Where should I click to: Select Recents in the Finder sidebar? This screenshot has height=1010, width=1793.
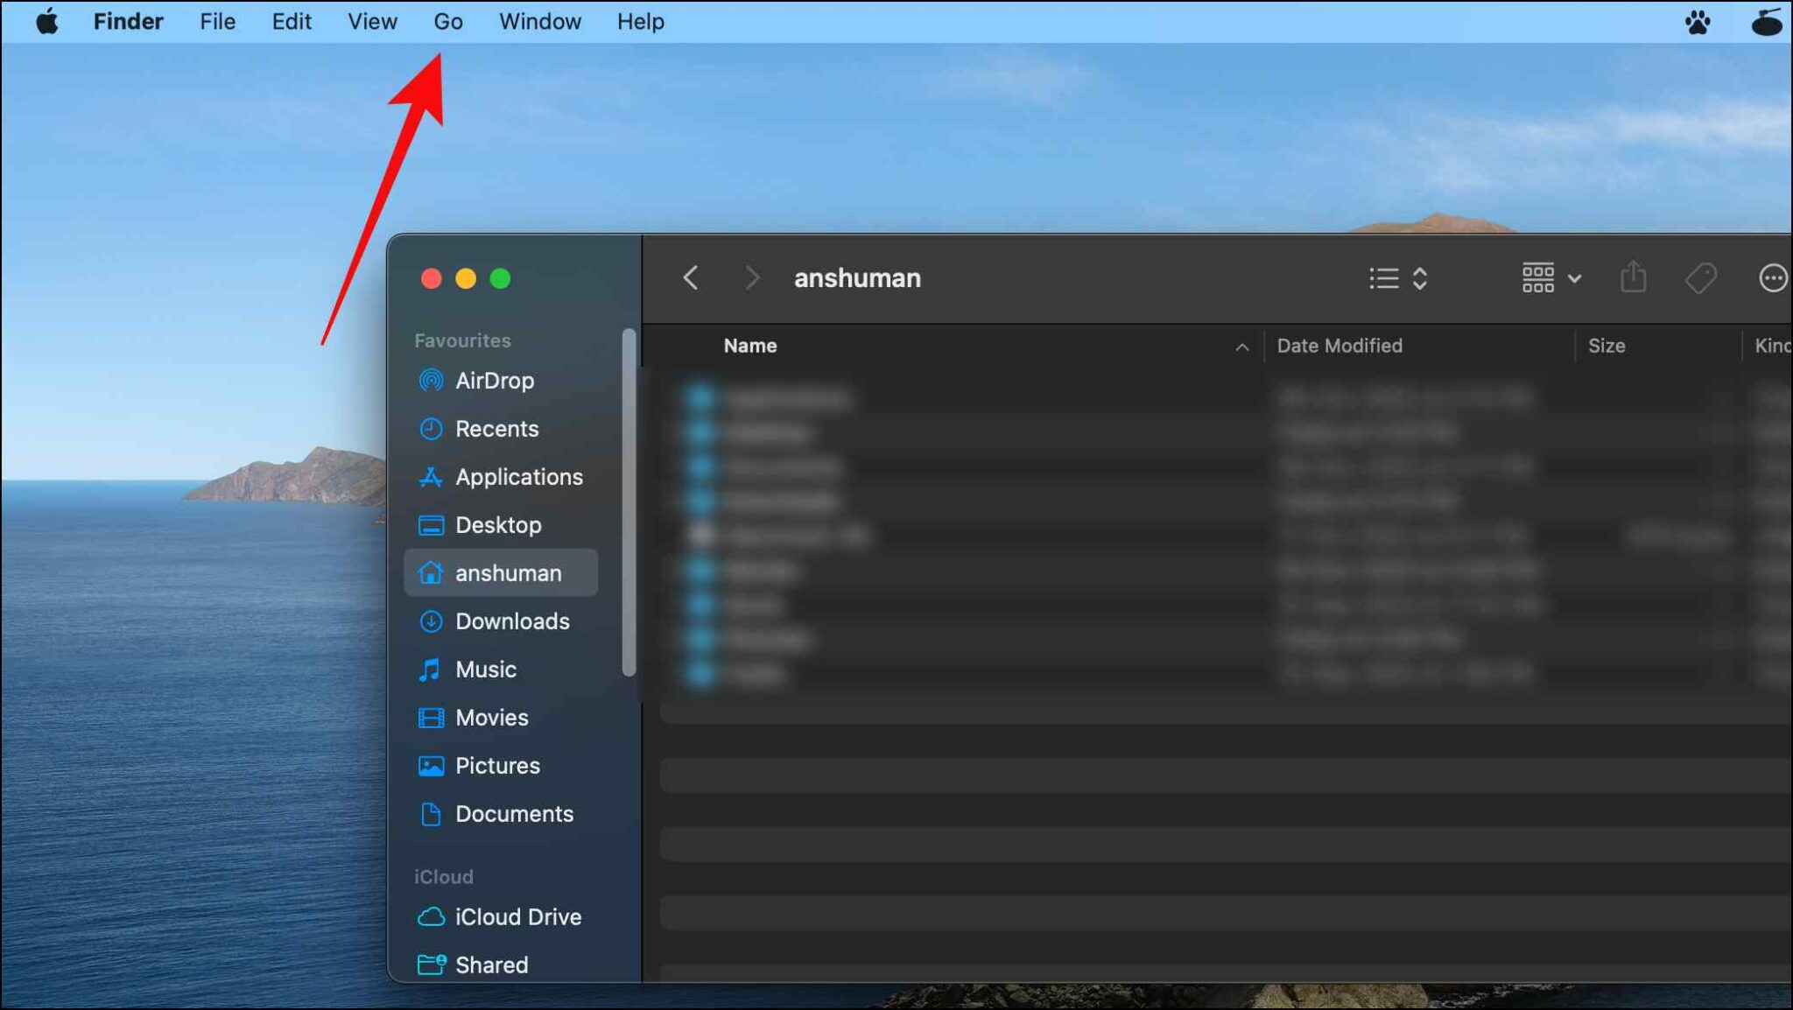496,428
